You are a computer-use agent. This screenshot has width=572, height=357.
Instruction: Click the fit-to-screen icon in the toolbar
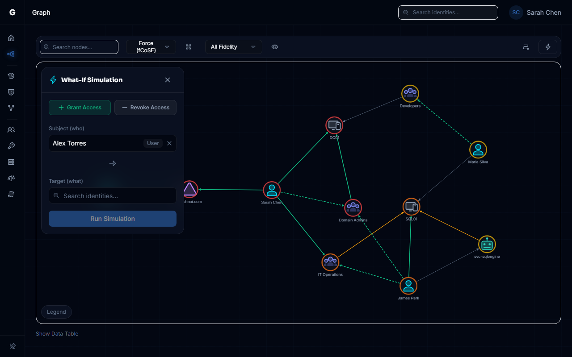(189, 47)
